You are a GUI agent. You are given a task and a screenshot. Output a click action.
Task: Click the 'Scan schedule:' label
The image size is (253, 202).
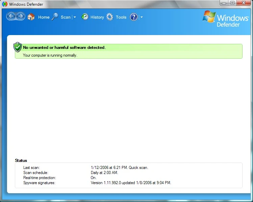point(36,173)
